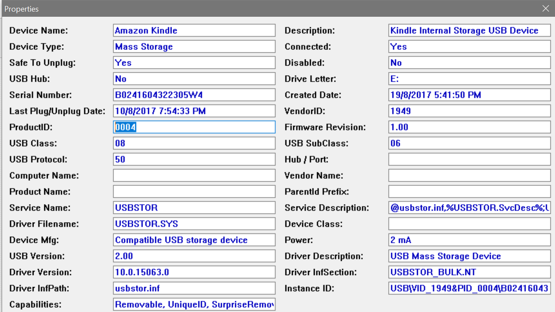This screenshot has height=312, width=555.
Task: Click the 'Created Date:' label text
Action: coord(313,95)
